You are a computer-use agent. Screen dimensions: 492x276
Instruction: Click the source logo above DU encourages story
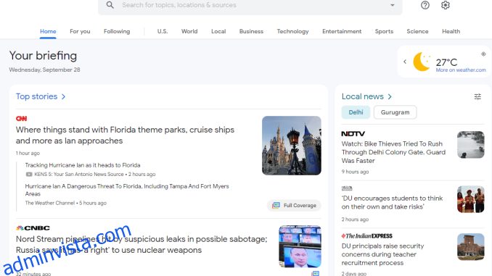click(347, 188)
